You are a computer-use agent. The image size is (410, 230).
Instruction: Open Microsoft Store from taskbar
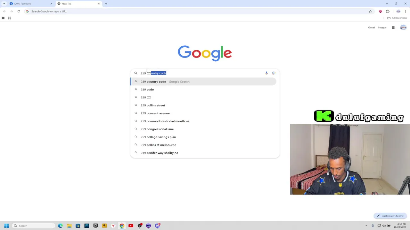pyautogui.click(x=78, y=226)
